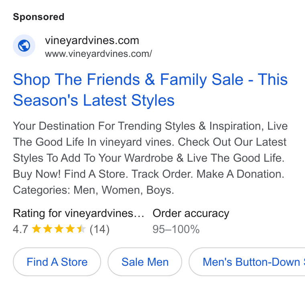This screenshot has height=289, width=305.
Task: Click the Buy Now! Find A Store line
Action: 148,174
